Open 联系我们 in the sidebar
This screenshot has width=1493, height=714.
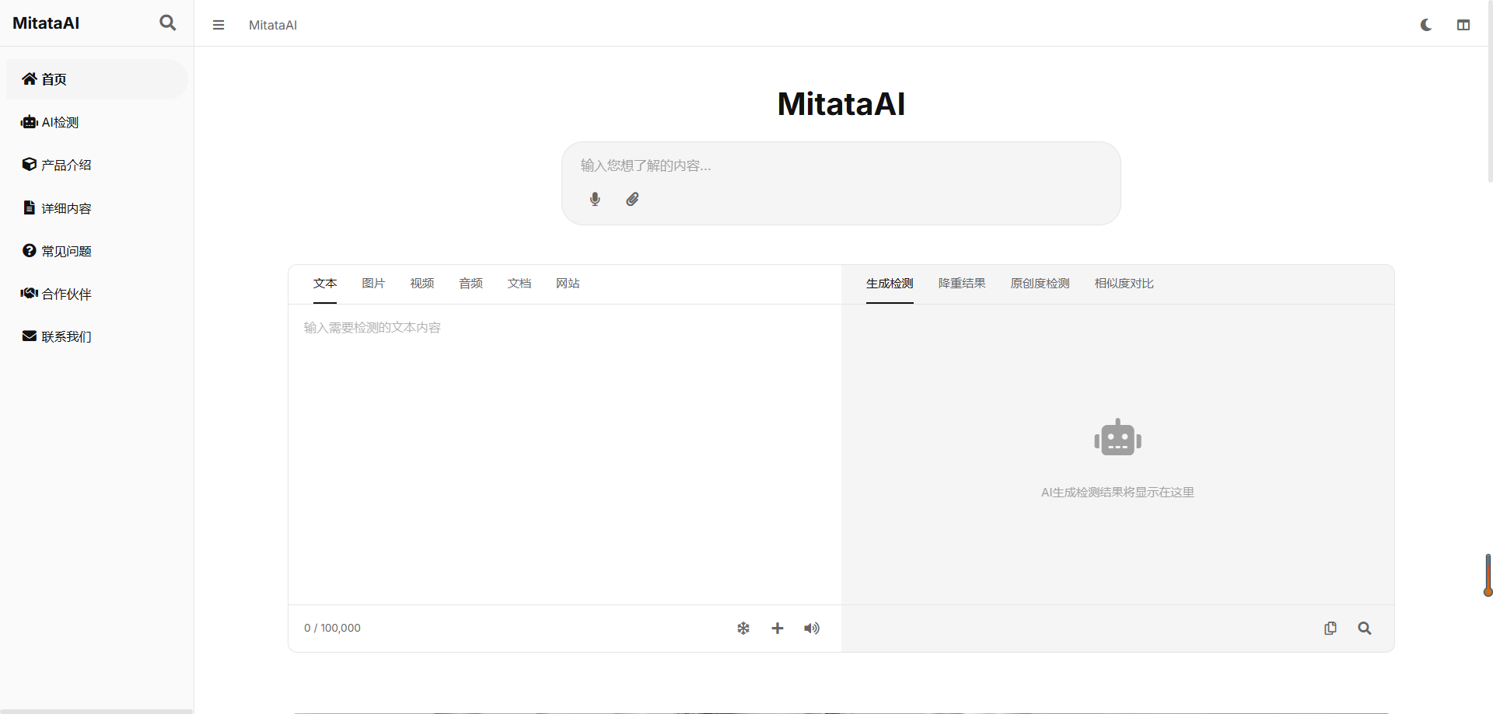point(97,336)
